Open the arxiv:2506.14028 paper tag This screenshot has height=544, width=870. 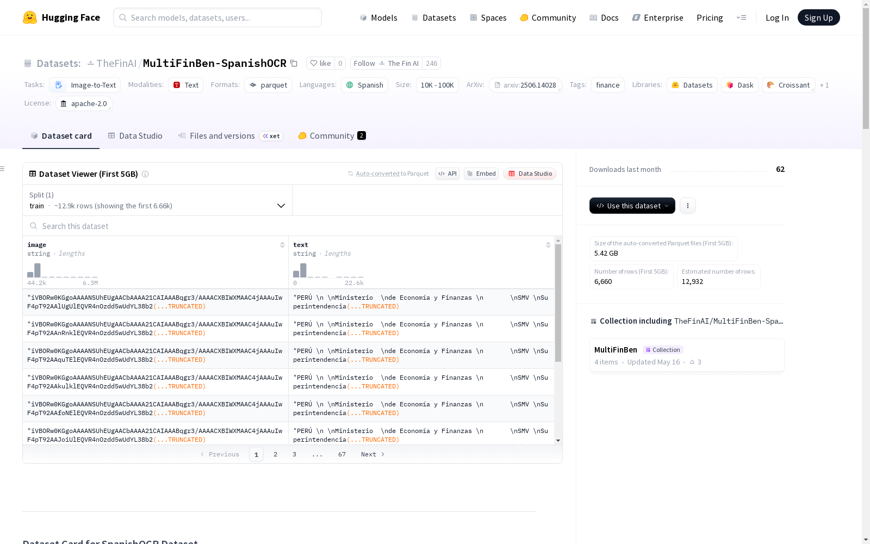point(525,85)
